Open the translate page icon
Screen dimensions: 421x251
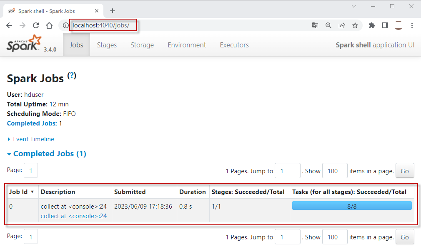point(315,25)
